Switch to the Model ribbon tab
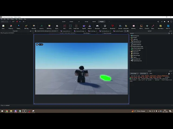 tap(94, 21)
